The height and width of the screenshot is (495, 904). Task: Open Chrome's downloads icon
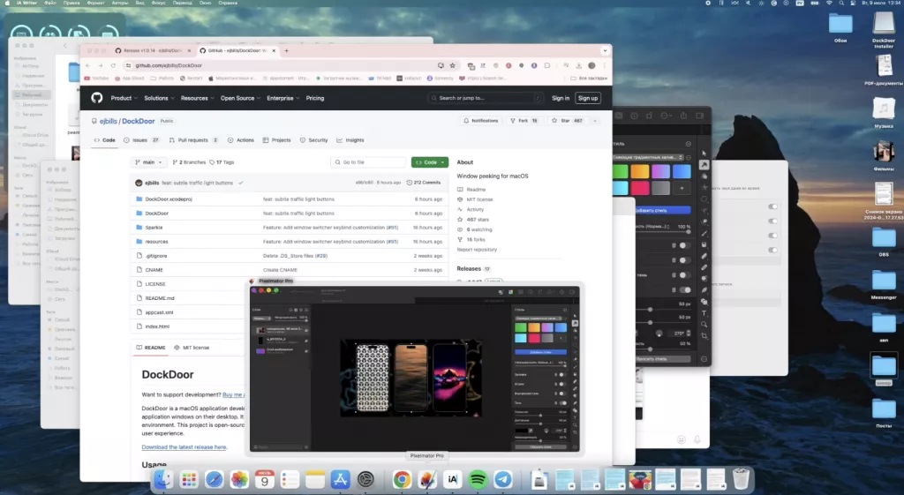[x=578, y=65]
